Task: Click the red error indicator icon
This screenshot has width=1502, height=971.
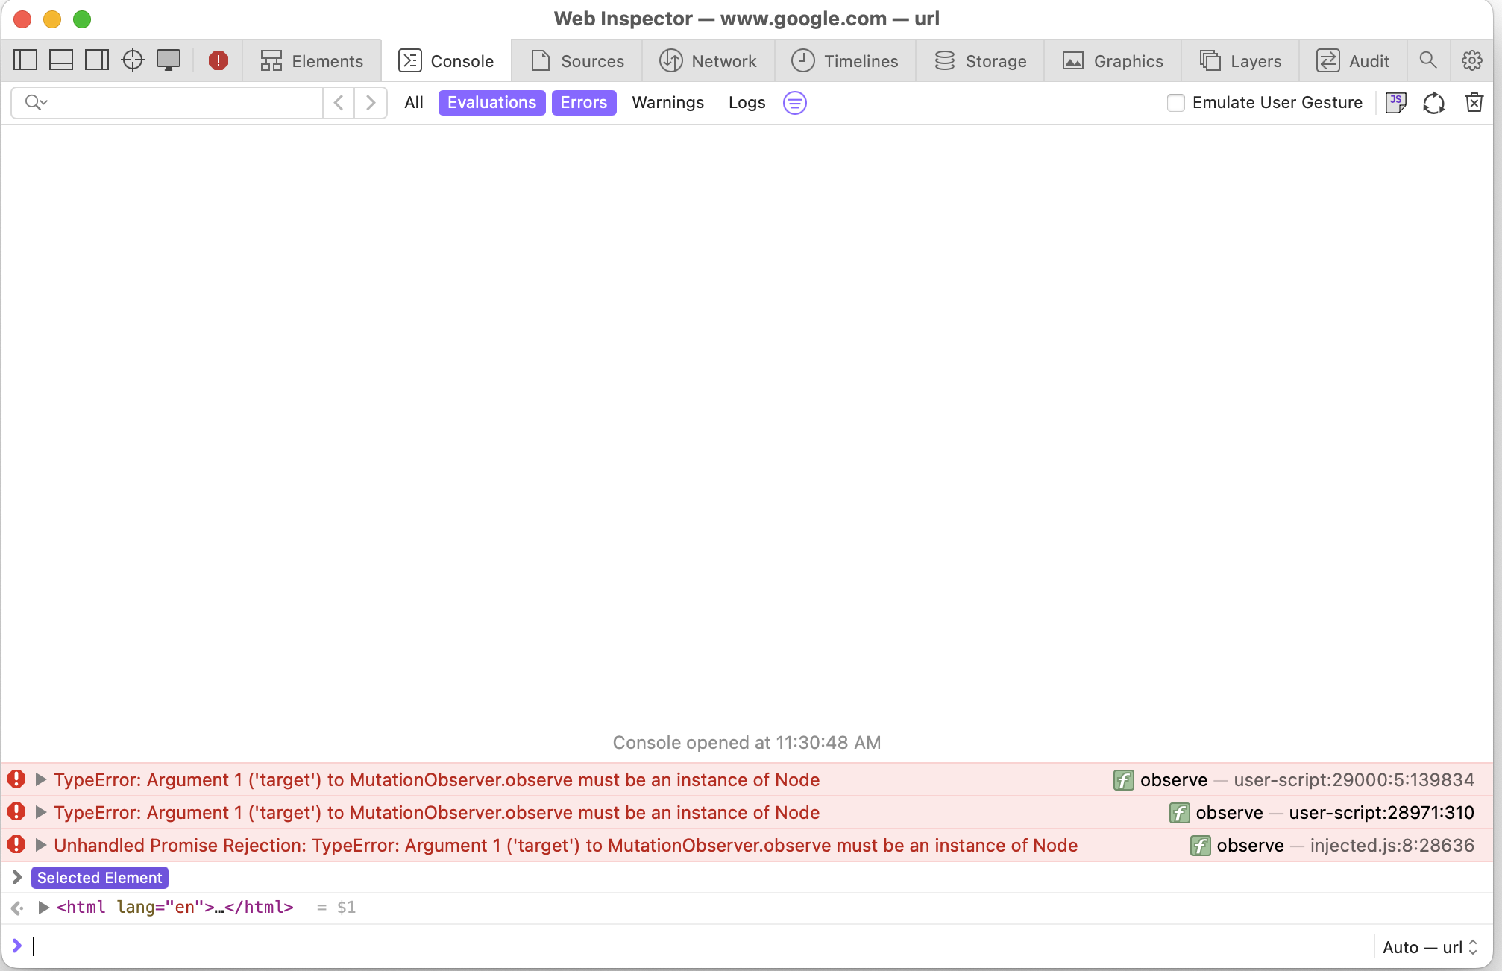Action: (218, 60)
